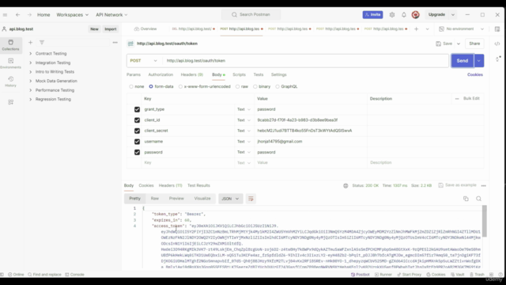
Task: Uncheck the client_id row checkbox
Action: [x=137, y=120]
